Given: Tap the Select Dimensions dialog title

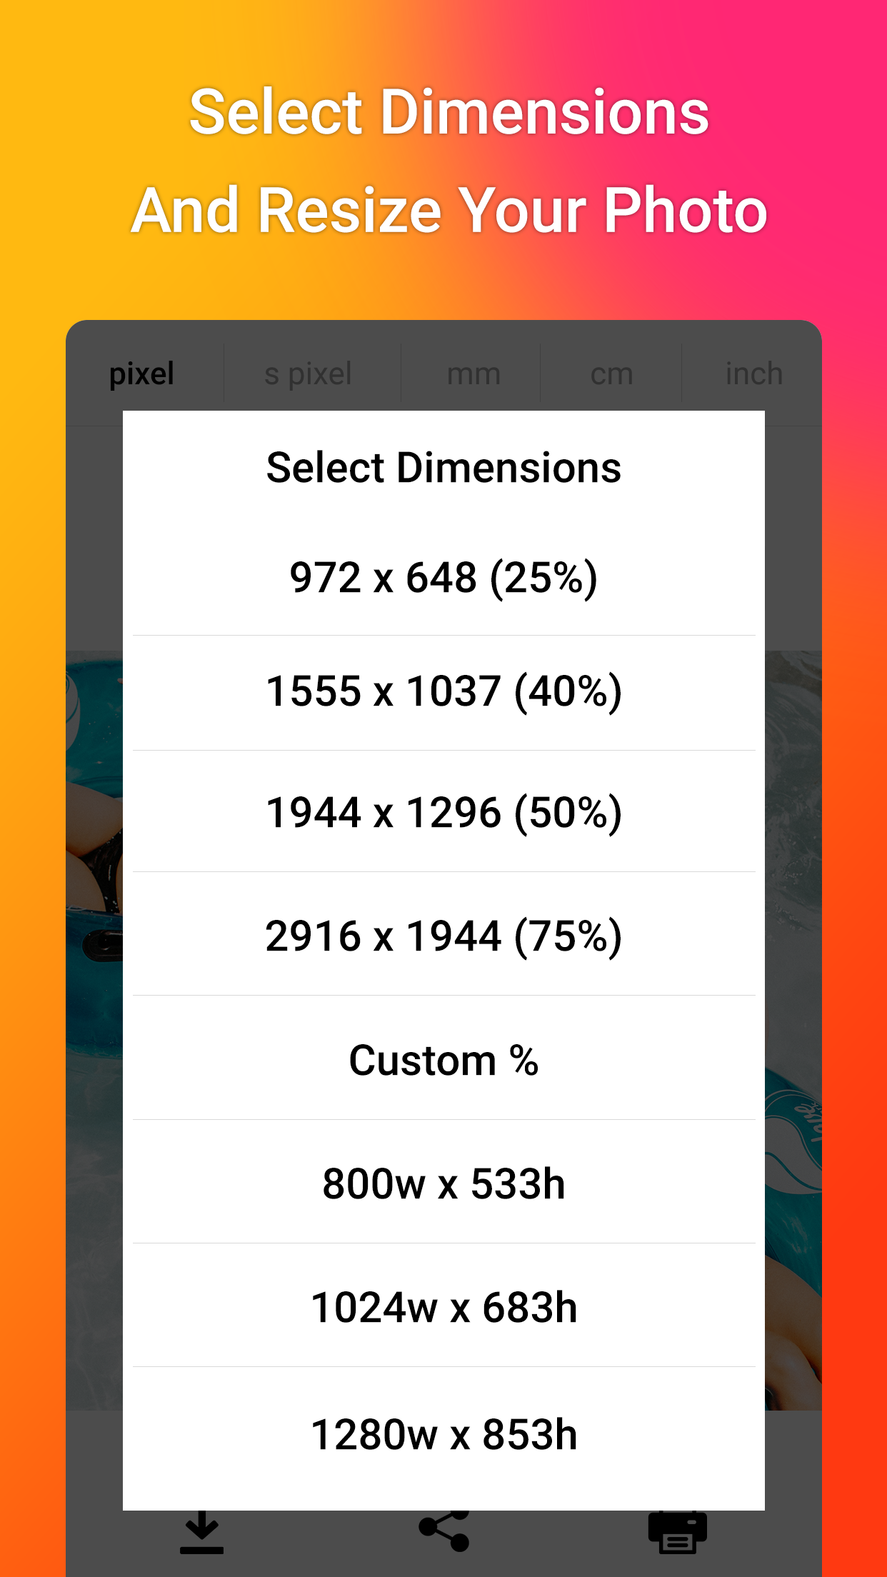Looking at the screenshot, I should pyautogui.click(x=443, y=469).
